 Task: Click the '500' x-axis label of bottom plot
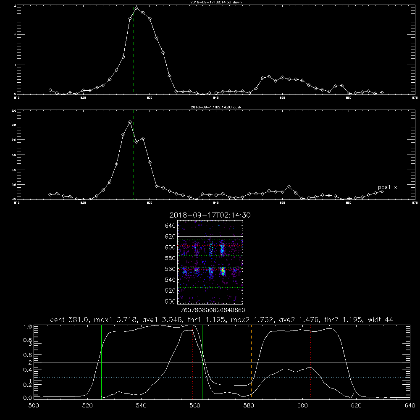pyautogui.click(x=34, y=406)
